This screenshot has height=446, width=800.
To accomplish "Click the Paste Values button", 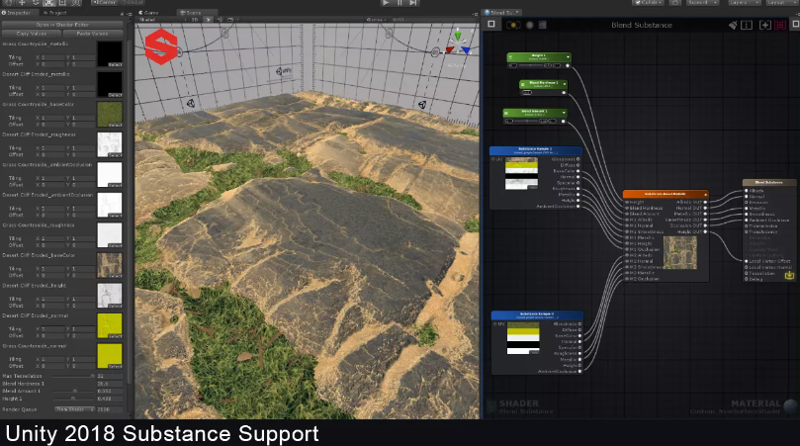I will [x=92, y=34].
